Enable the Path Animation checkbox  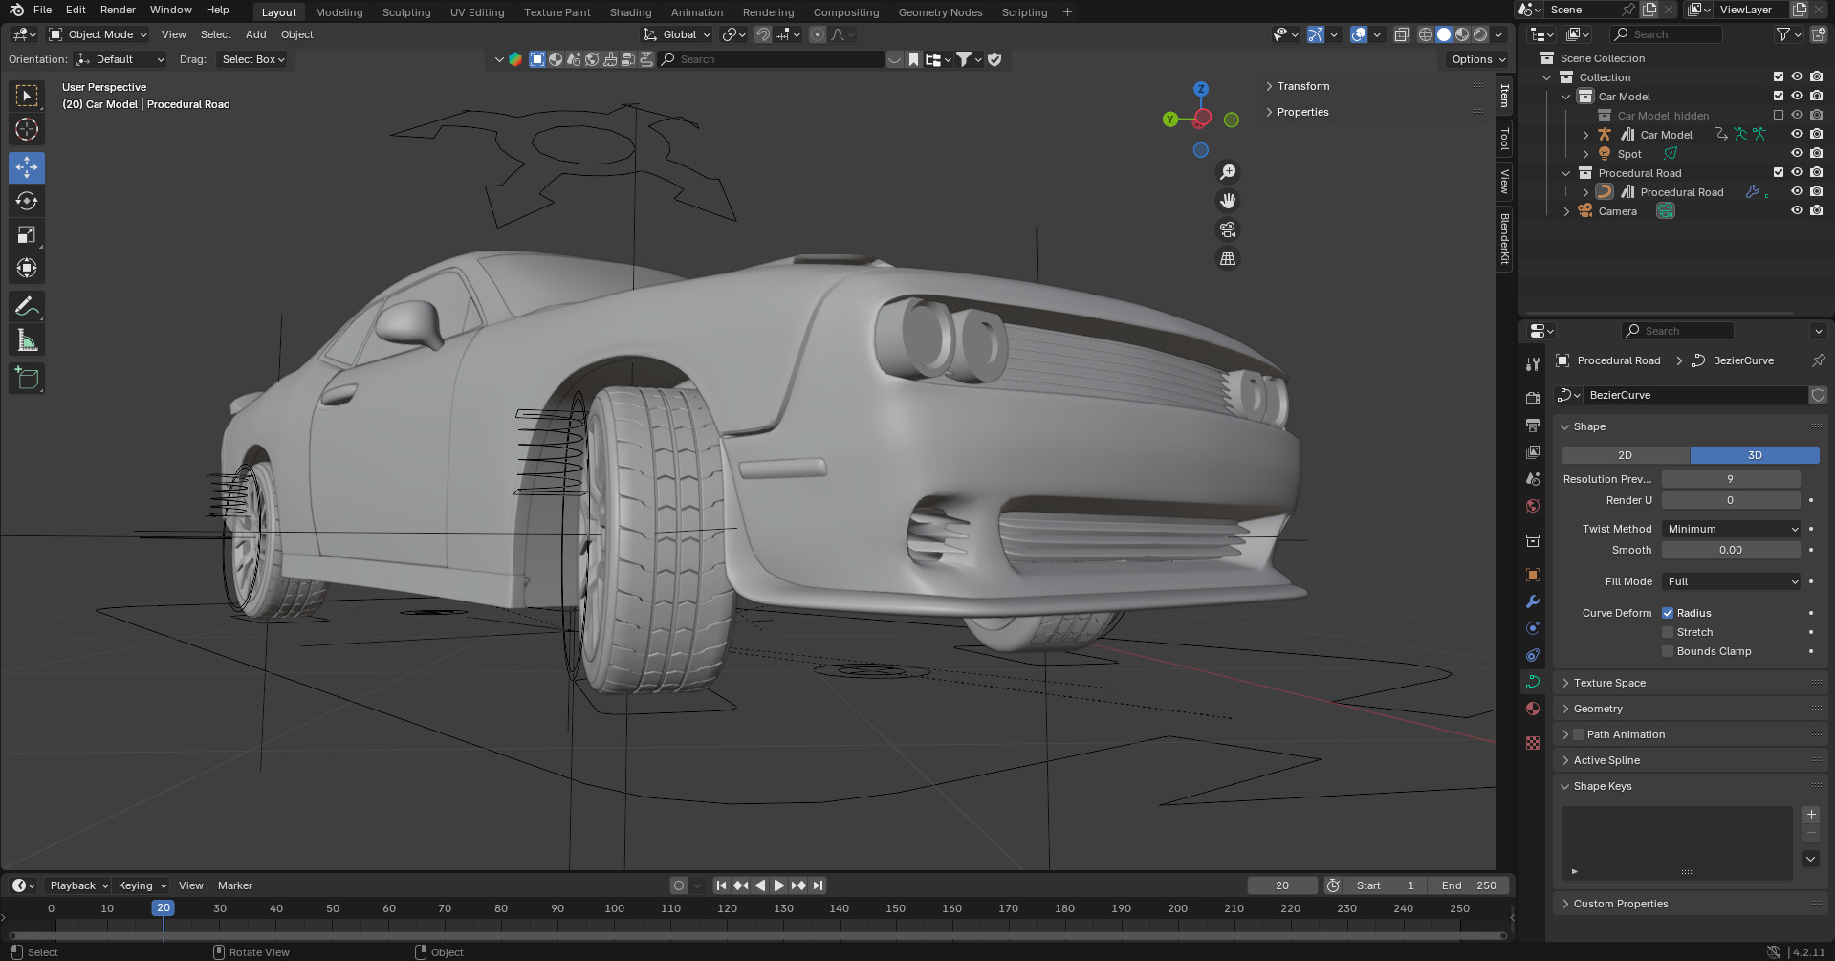[1579, 734]
